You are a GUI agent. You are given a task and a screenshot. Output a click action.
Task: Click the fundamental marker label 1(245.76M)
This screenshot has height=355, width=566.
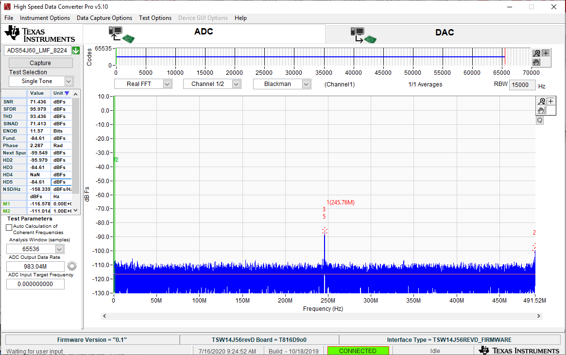(x=341, y=203)
